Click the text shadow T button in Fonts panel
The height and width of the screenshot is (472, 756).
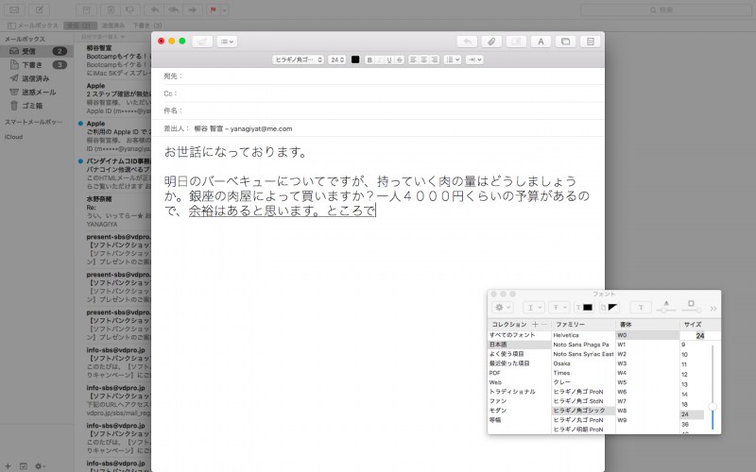(641, 308)
